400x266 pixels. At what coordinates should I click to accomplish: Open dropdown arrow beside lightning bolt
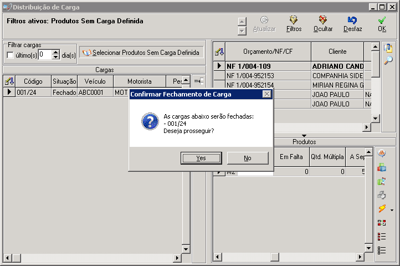(x=392, y=211)
